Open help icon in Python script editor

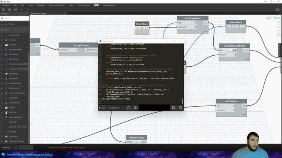click(135, 108)
